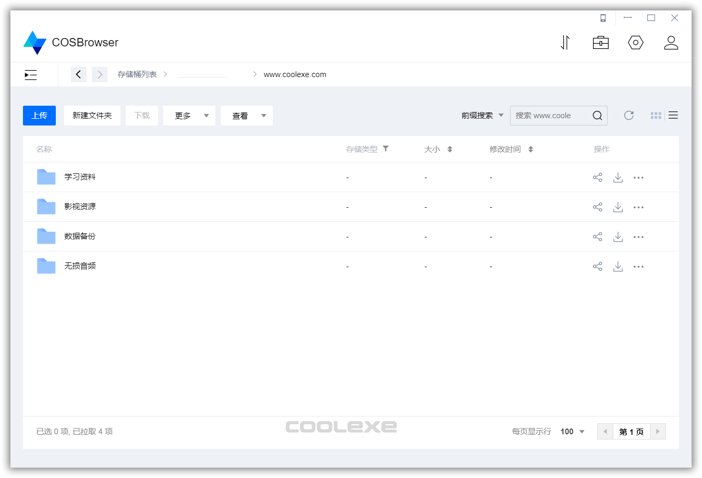Switch to list view mode

tap(673, 115)
